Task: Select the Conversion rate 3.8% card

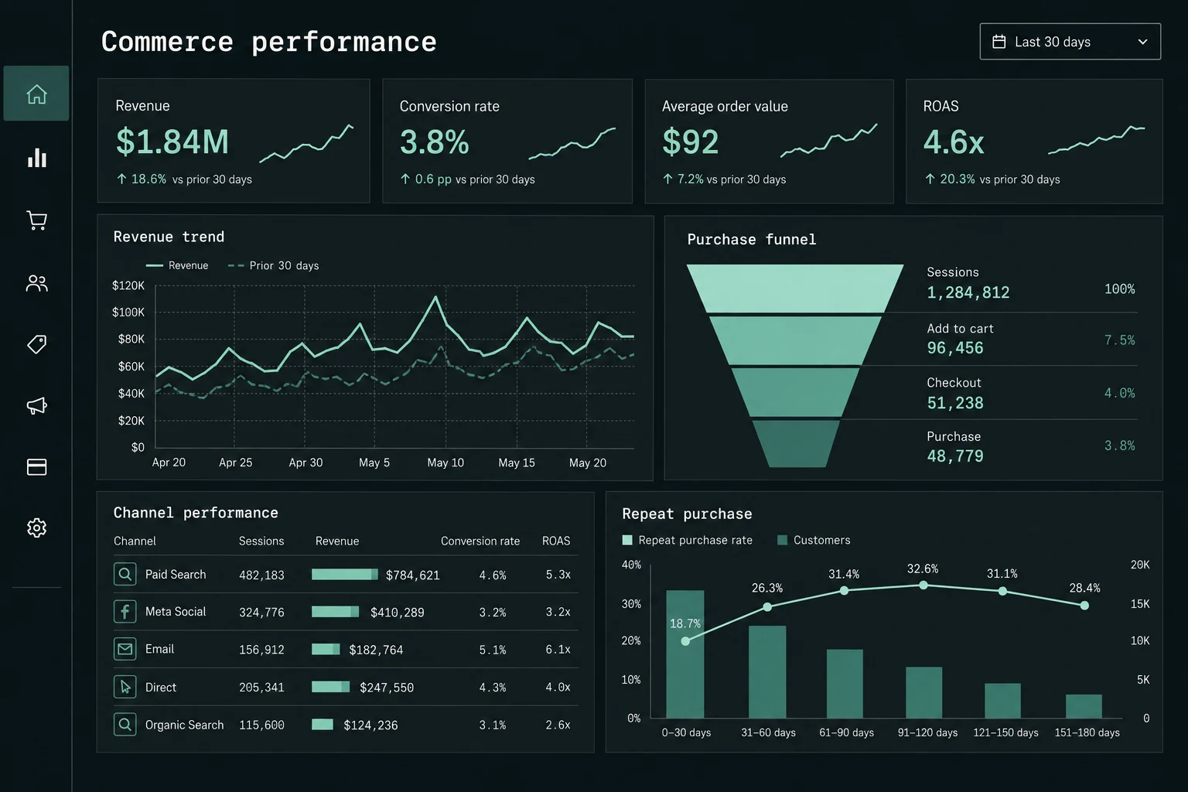Action: point(507,141)
